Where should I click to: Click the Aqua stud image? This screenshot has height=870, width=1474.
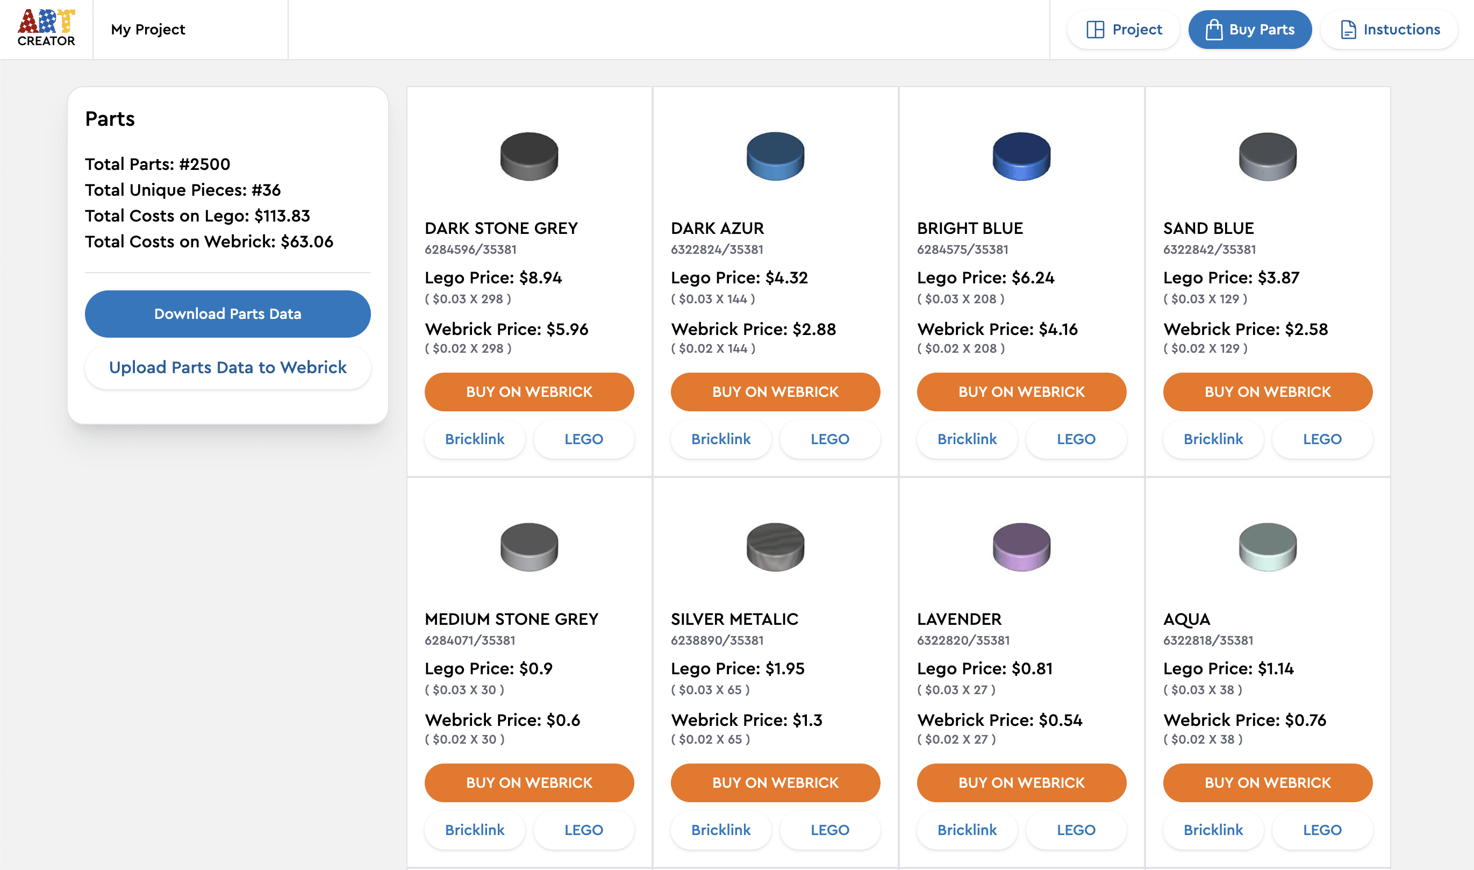click(1268, 547)
